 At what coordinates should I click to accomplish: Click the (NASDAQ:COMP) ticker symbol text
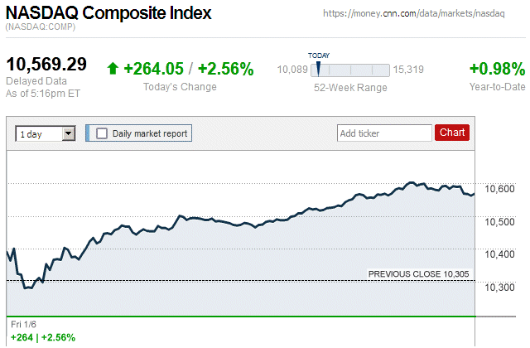(40, 29)
